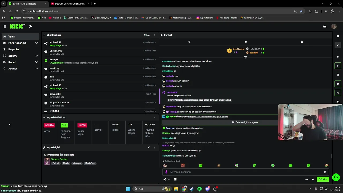Open Steam from the Windows taskbar
This screenshot has width=343, height=193.
[192, 189]
